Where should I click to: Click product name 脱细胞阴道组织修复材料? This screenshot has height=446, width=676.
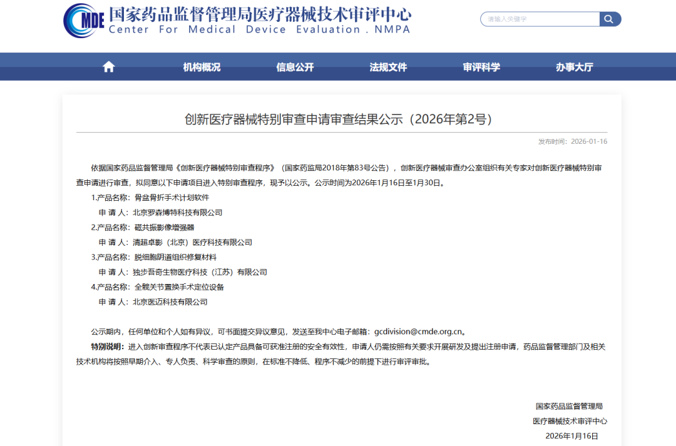click(x=175, y=257)
